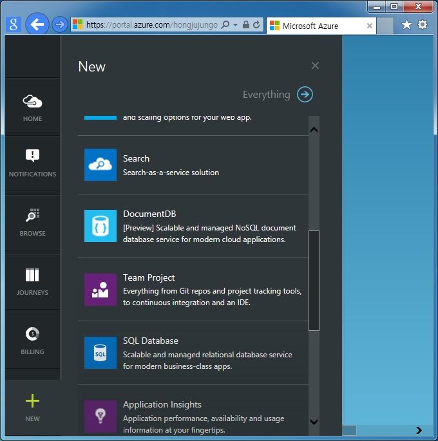Viewport: 438px width, 441px height.
Task: Click the browser forward button
Action: click(60, 24)
